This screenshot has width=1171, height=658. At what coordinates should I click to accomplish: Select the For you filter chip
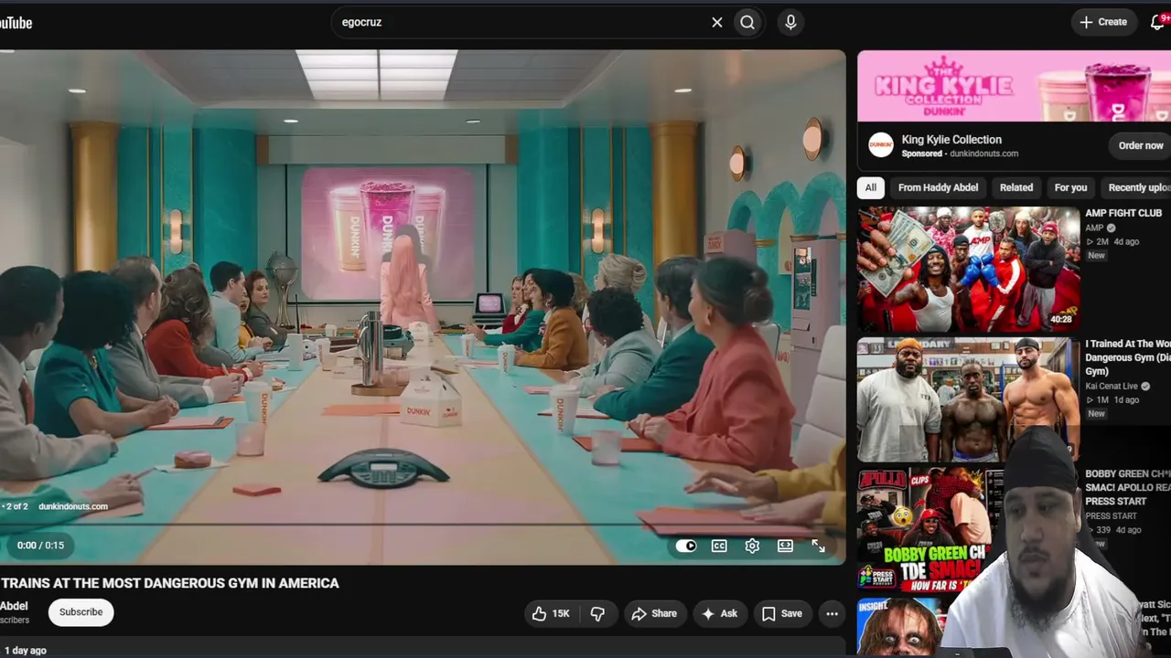(1070, 187)
